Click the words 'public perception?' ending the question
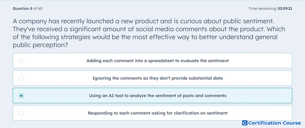 (40, 45)
